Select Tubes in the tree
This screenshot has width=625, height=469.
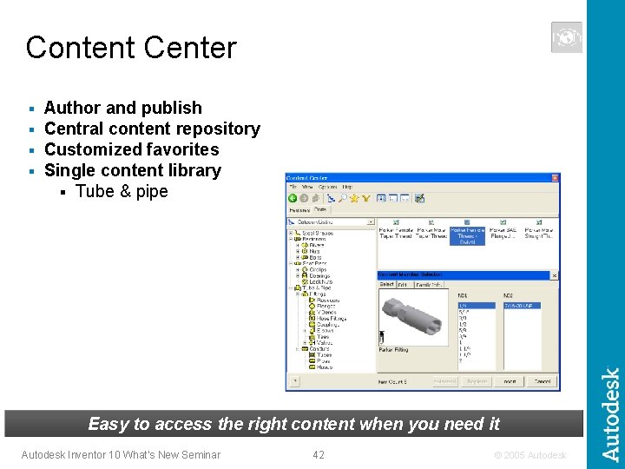(x=324, y=355)
